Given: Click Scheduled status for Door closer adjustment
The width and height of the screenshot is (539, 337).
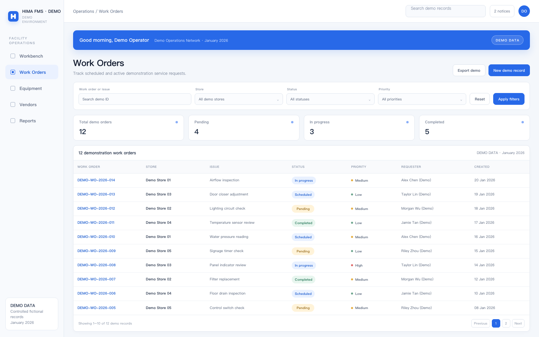Looking at the screenshot, I should pyautogui.click(x=303, y=195).
